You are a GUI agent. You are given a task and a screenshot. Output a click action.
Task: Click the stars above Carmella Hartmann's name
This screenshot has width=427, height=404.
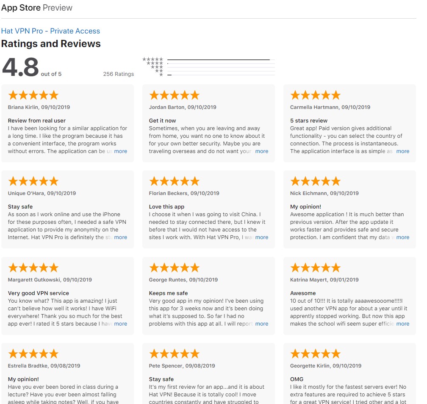315,95
